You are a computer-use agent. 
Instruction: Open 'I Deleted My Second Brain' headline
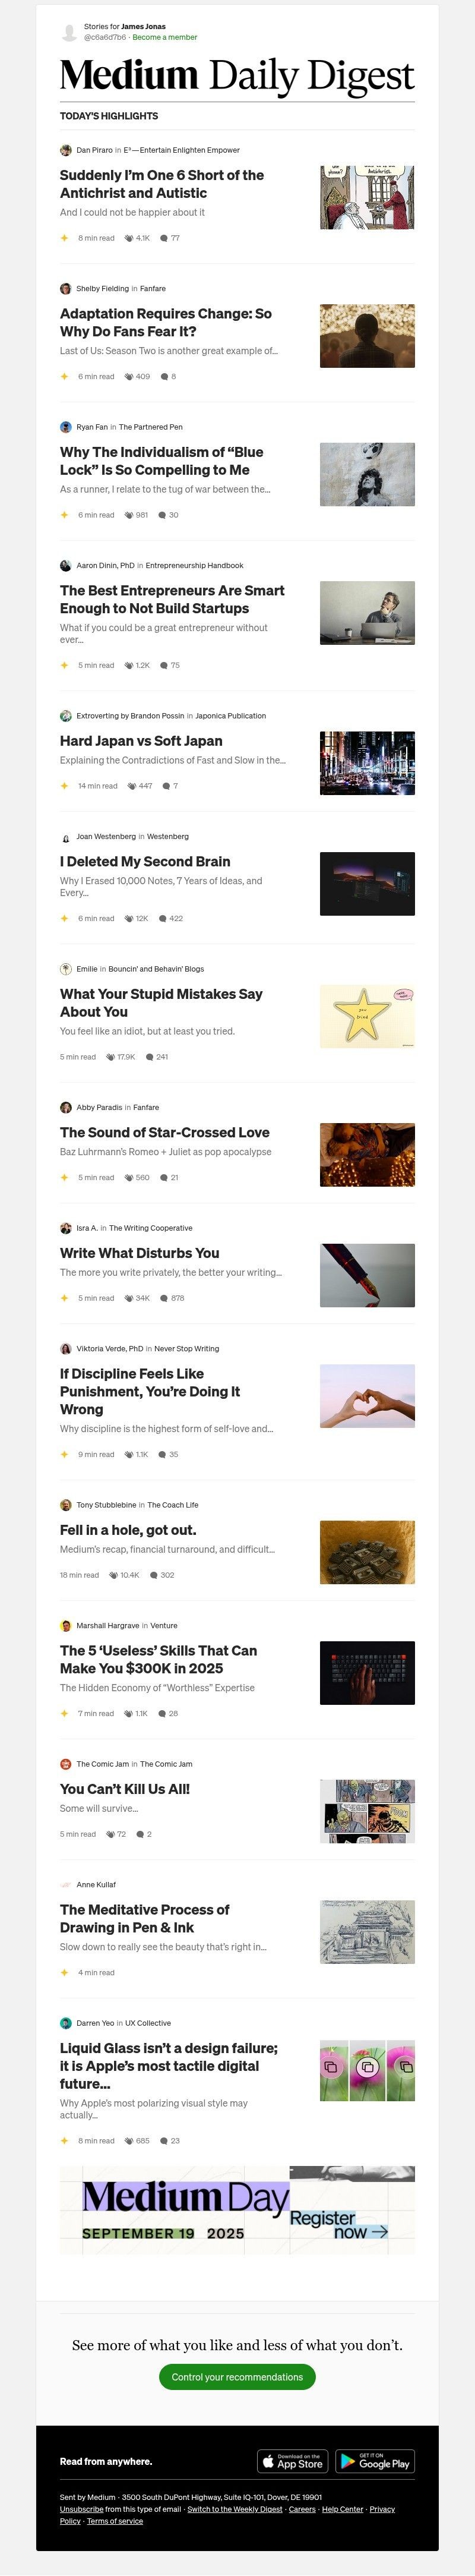tap(145, 861)
